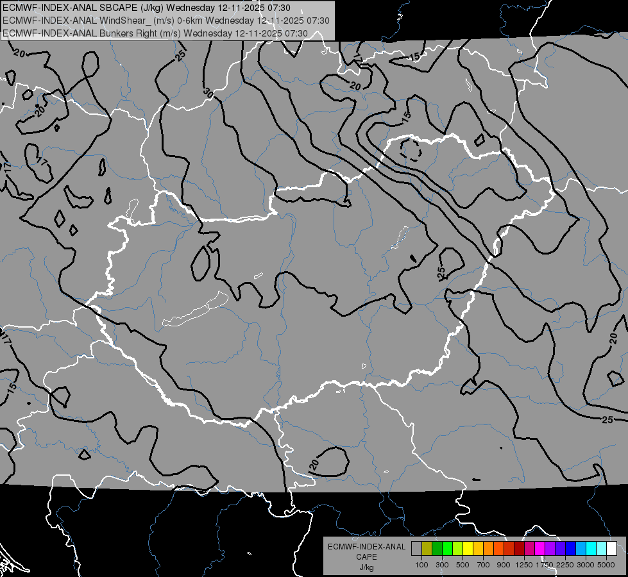Viewport: 628px width, 577px height.
Task: Click the yellow-green legend swatch
Action: tap(458, 548)
